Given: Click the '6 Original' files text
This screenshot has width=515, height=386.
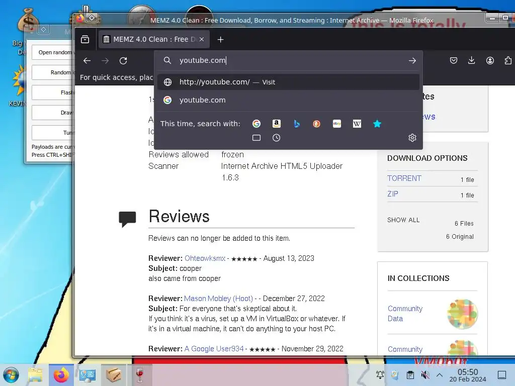Looking at the screenshot, I should (460, 237).
